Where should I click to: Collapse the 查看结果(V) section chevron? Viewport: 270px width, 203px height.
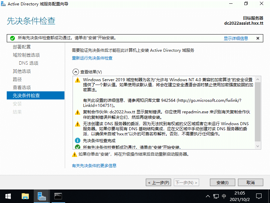(x=76, y=72)
